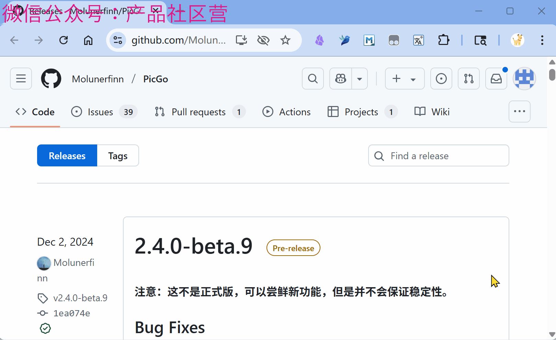Click the GitHub search magnifier icon

(313, 79)
